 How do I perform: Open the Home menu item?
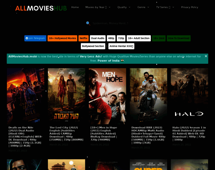pyautogui.click(x=75, y=7)
